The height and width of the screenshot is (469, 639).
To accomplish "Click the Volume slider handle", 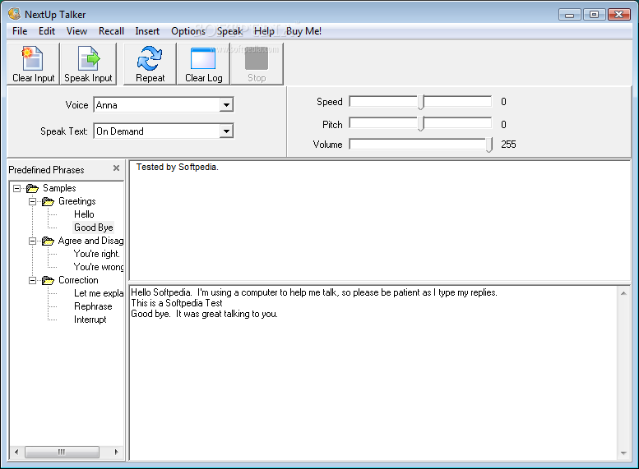I will [489, 145].
